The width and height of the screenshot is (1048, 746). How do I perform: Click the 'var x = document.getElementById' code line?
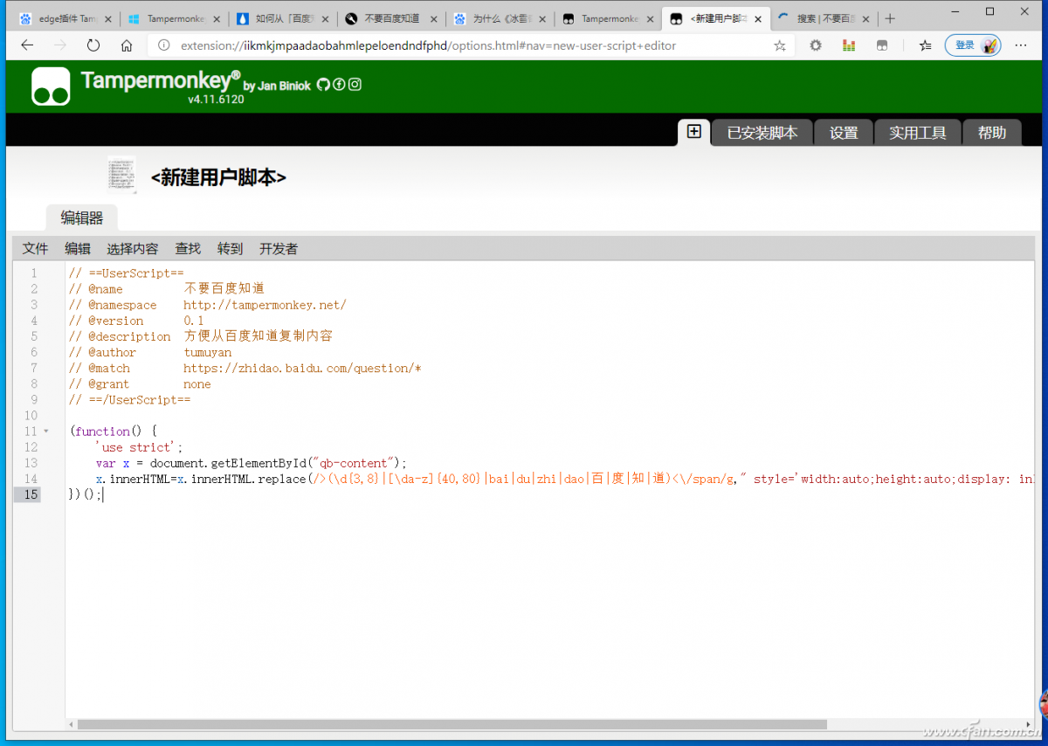click(x=252, y=463)
